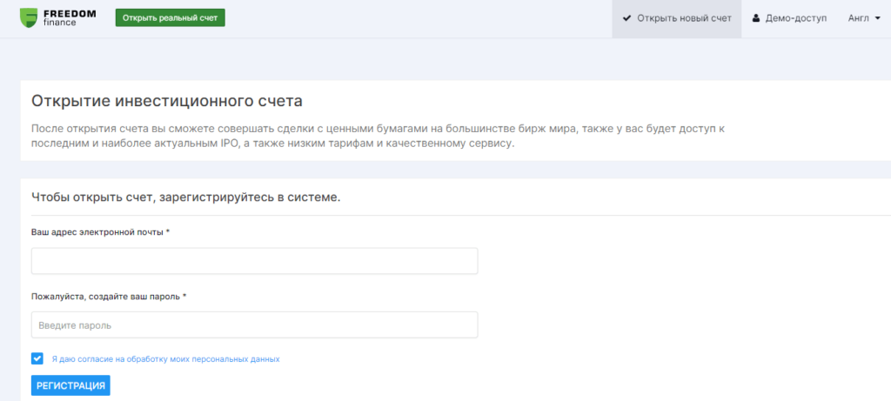The image size is (891, 401).
Task: Click the Пожалуйста, создайте ваш пароль label
Action: 109,297
